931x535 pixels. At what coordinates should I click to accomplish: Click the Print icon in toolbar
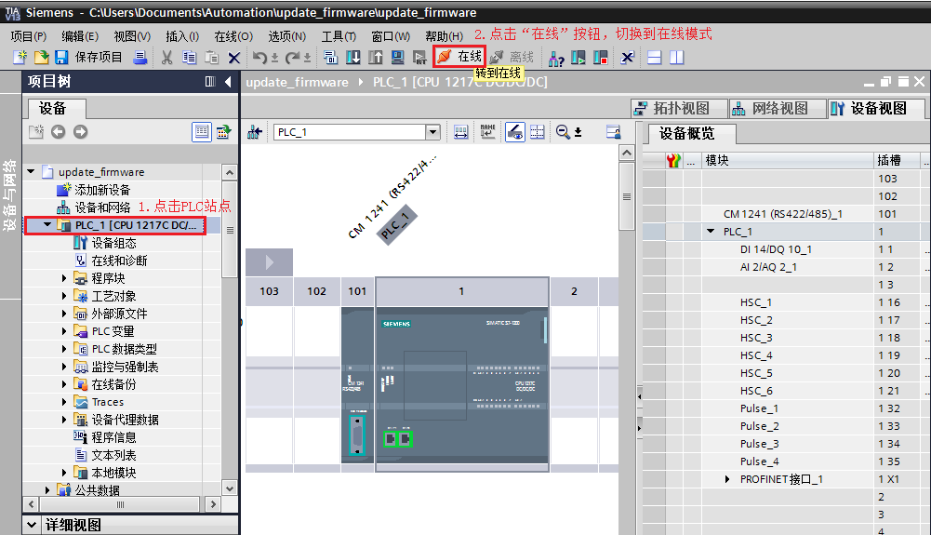click(140, 57)
